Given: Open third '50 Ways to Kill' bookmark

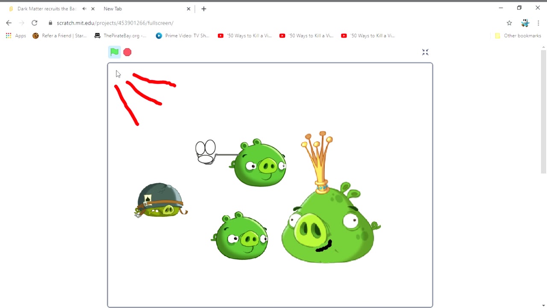Looking at the screenshot, I should click(368, 36).
